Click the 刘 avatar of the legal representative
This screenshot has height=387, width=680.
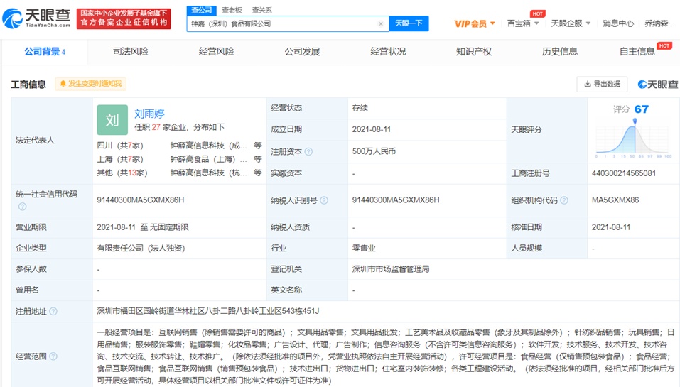pyautogui.click(x=112, y=120)
